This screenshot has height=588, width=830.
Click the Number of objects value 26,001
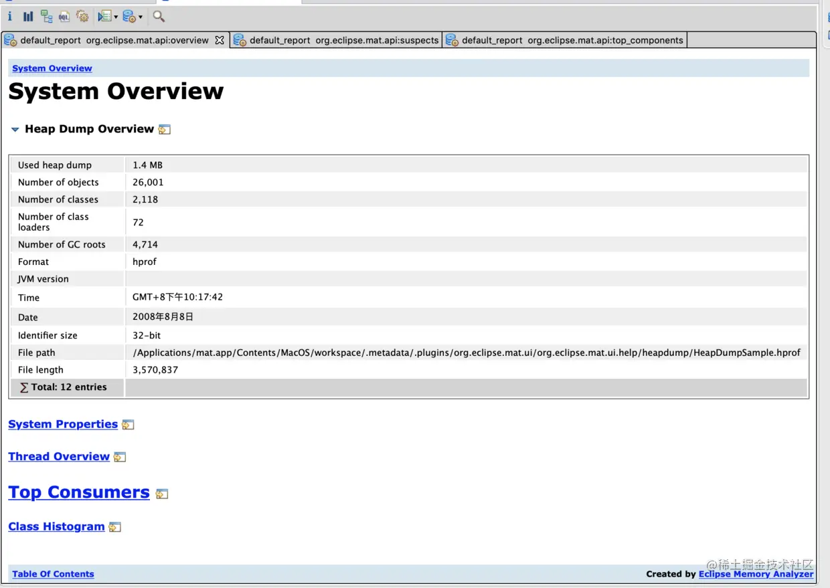coord(148,183)
